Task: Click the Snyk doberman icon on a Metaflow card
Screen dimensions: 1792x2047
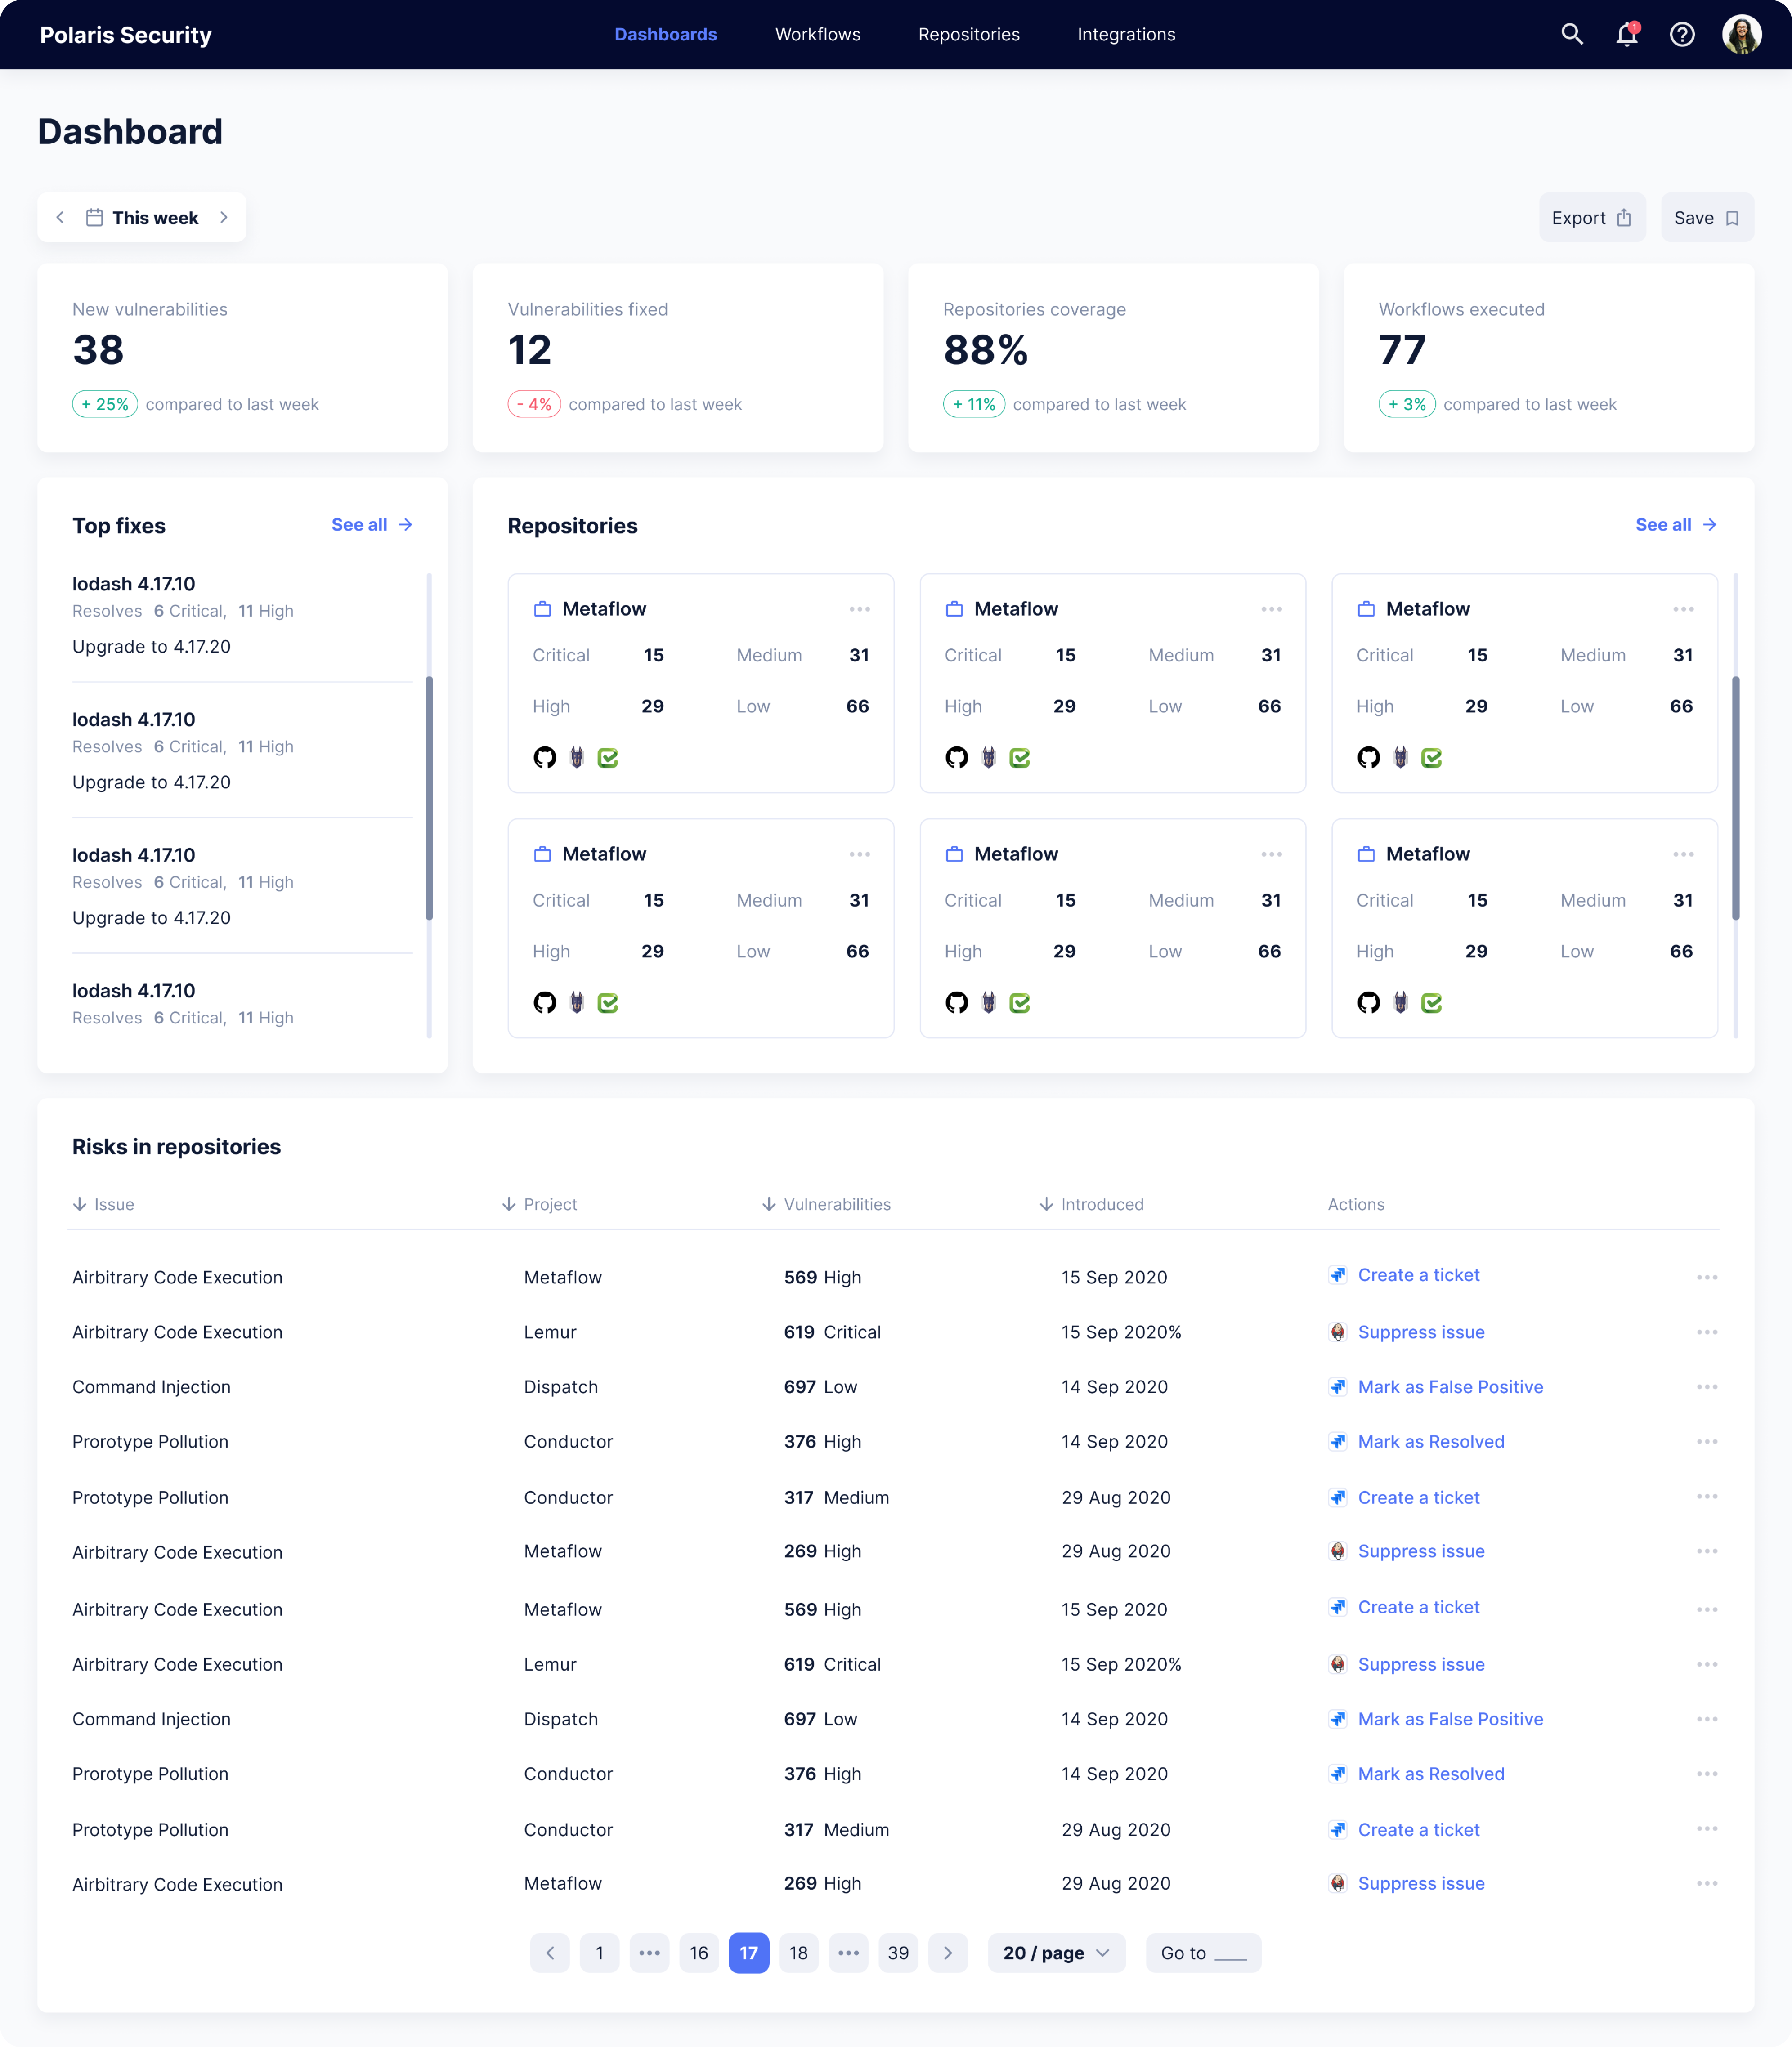Action: coord(577,758)
